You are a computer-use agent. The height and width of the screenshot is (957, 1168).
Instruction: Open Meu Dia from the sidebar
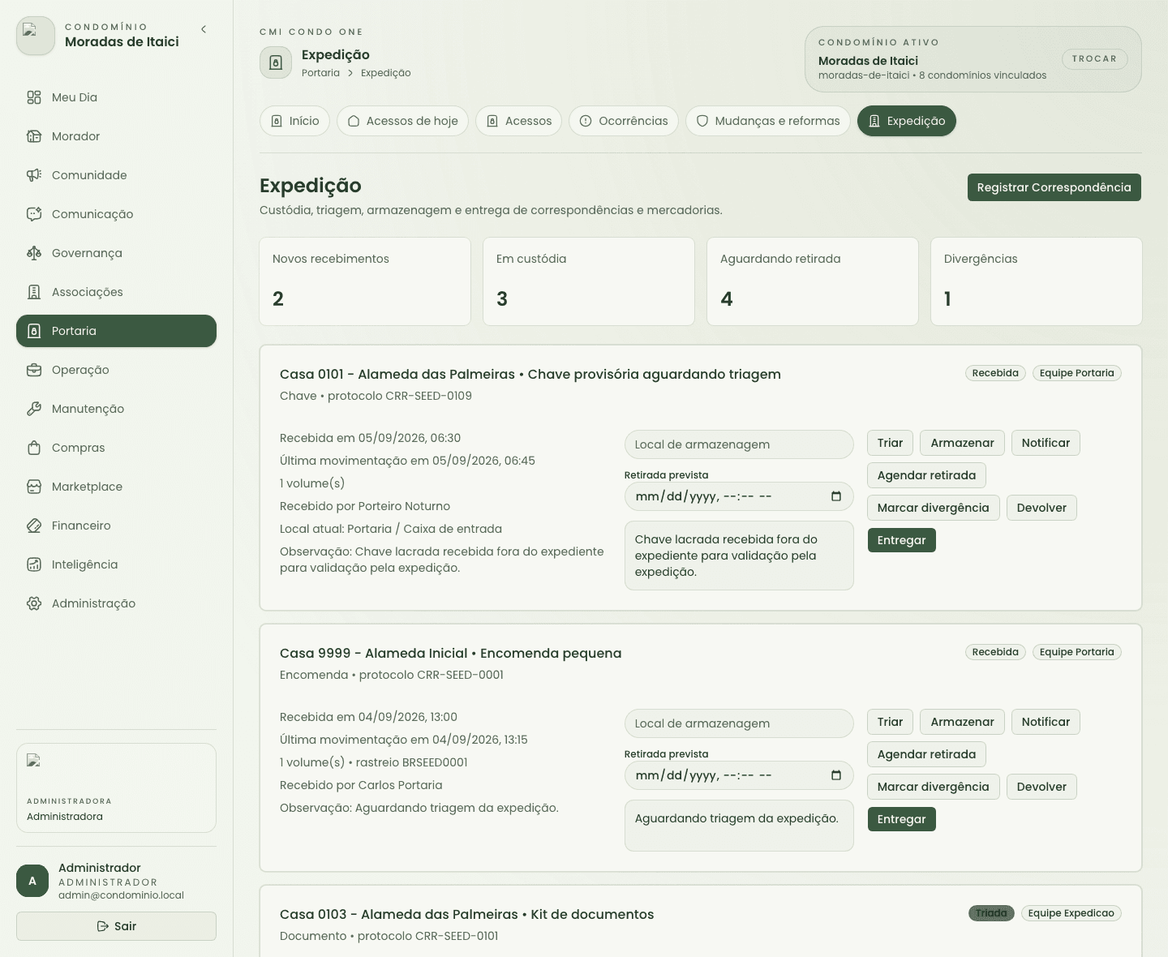click(x=116, y=97)
